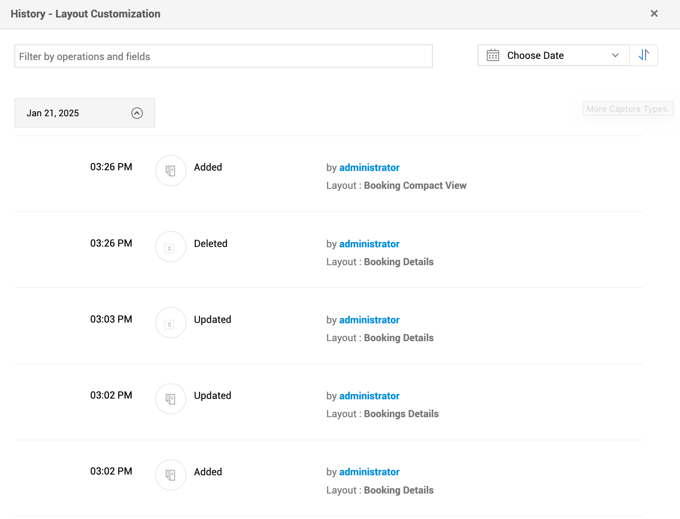Focus the filter by operations field
Image resolution: width=680 pixels, height=519 pixels.
coord(224,56)
